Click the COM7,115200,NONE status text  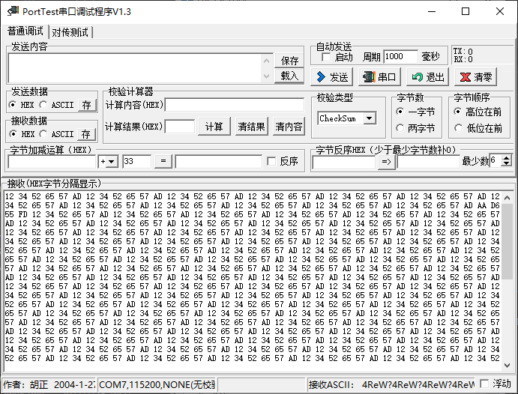pyautogui.click(x=157, y=384)
